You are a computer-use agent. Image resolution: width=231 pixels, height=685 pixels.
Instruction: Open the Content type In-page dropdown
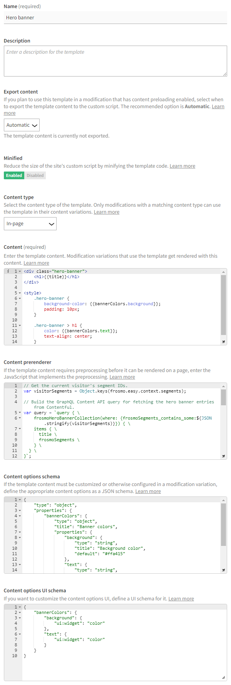(30, 224)
